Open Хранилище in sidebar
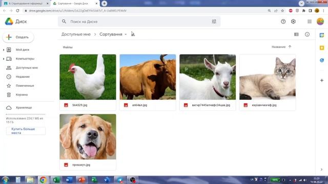 tap(24, 108)
